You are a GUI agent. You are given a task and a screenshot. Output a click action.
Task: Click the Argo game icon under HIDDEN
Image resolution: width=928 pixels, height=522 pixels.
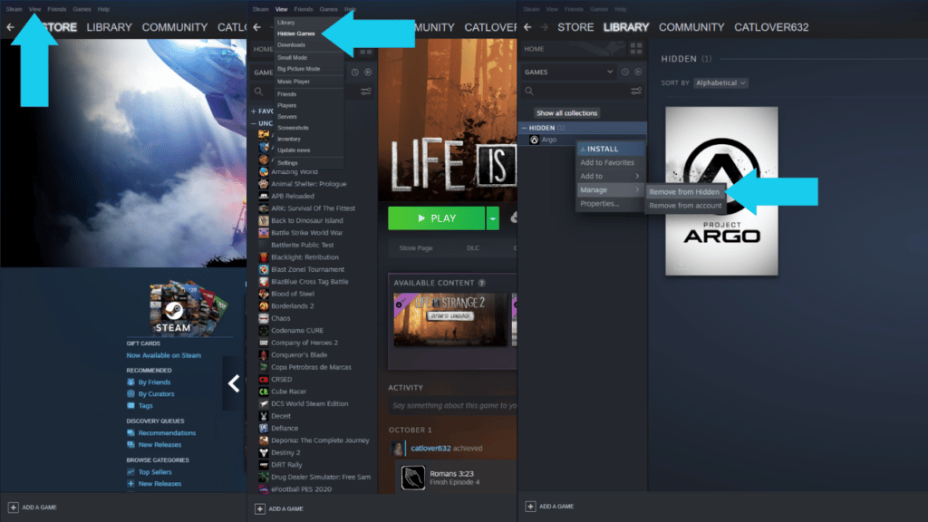pos(534,140)
